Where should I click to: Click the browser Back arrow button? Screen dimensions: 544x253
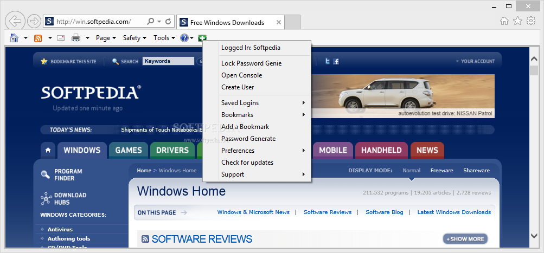15,21
